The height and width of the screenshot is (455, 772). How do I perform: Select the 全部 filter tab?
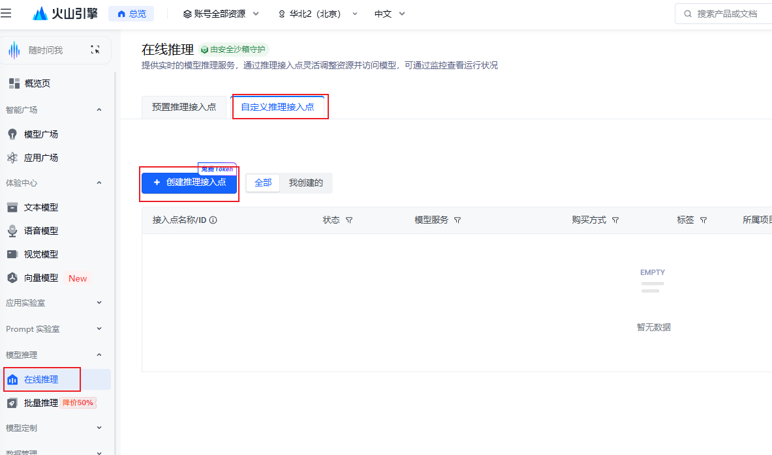point(263,183)
